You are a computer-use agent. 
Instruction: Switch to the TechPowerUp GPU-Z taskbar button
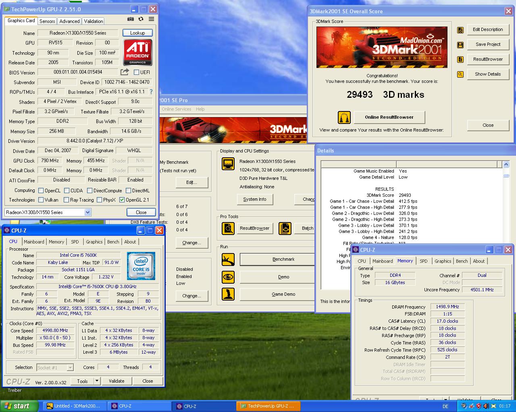tap(268, 406)
